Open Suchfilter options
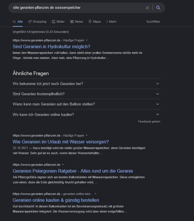Screen dimensions: 194x221 [x=153, y=22]
